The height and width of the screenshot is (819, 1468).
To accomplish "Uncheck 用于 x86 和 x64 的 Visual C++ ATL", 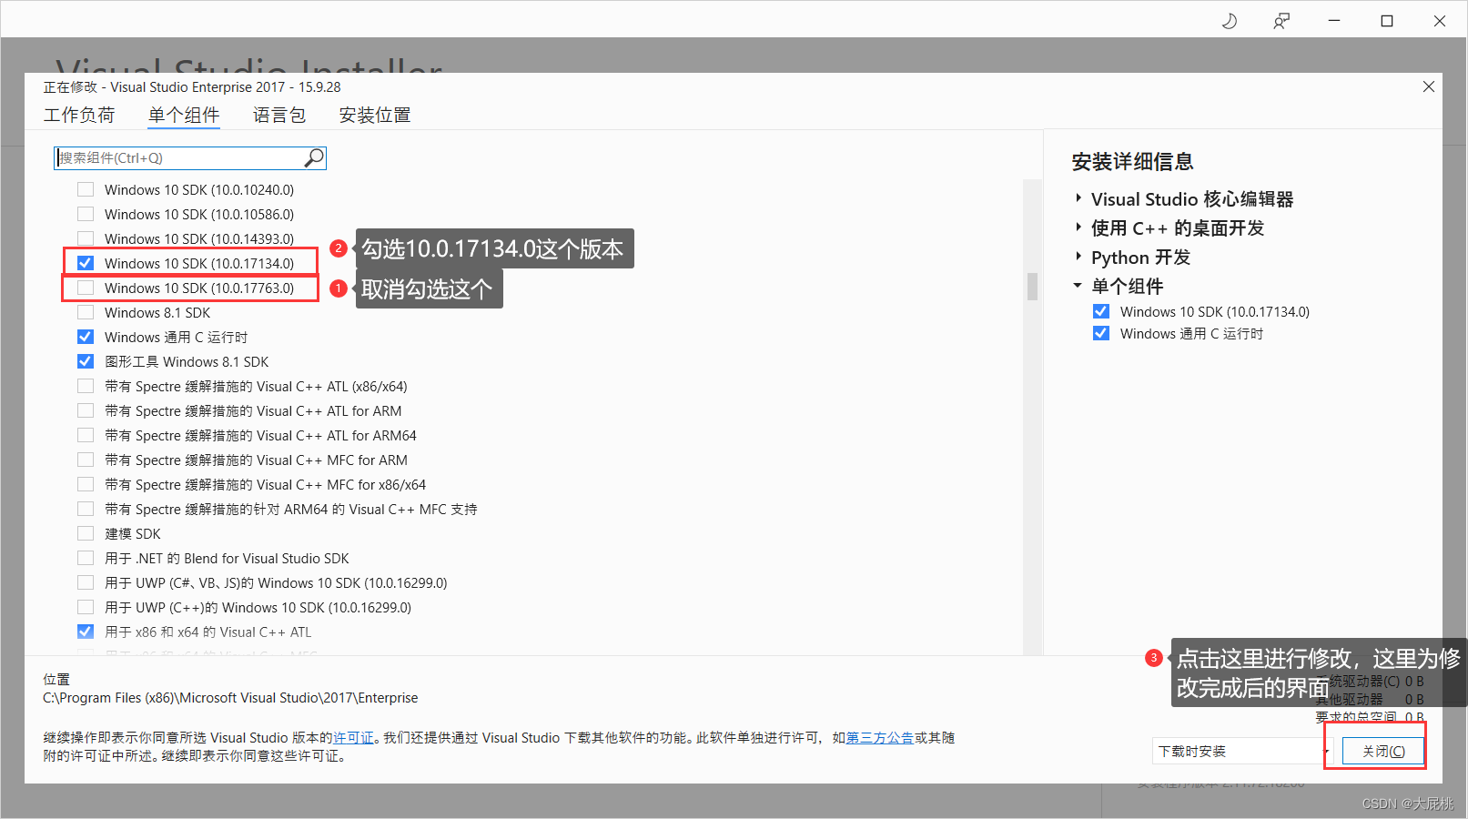I will pyautogui.click(x=86, y=632).
